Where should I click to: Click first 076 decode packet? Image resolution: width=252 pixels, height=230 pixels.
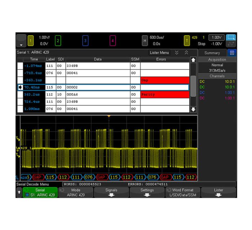89,177
